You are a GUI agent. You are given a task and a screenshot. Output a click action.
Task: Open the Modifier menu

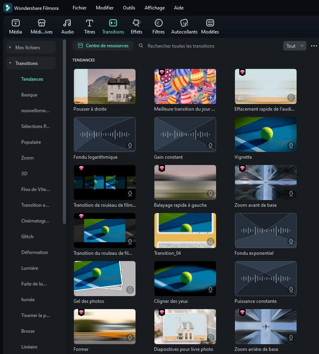(x=105, y=7)
